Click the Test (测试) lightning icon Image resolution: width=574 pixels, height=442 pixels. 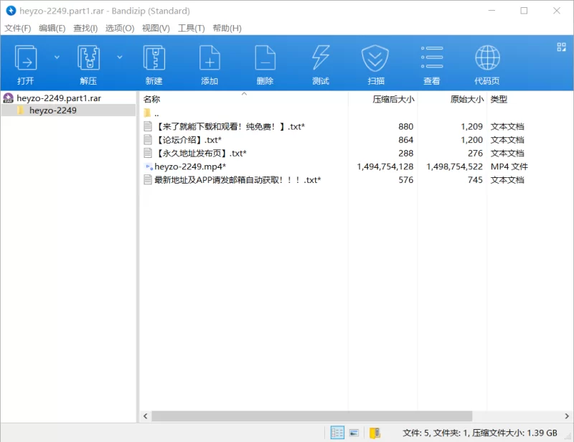pyautogui.click(x=321, y=58)
